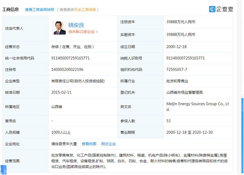The image size is (244, 175).
Task: Click the registration number 140000200022196
Action: pyautogui.click(x=67, y=70)
